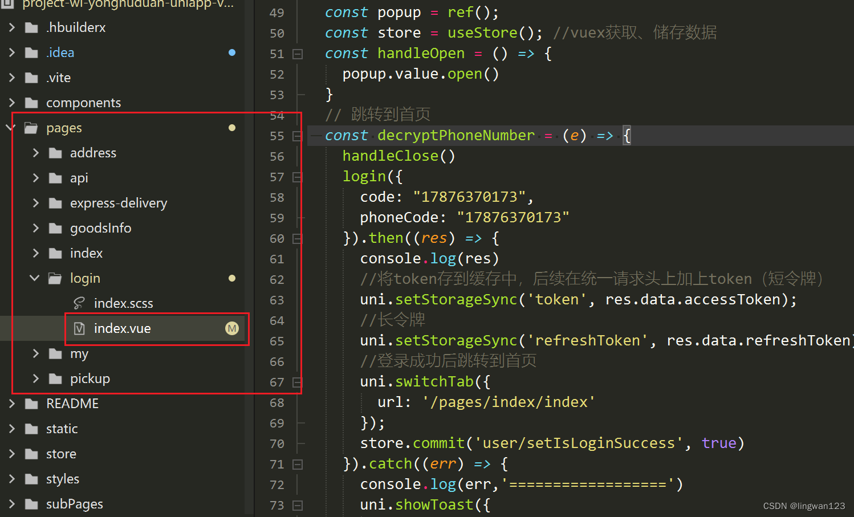The image size is (854, 517).
Task: Expand the api folder chevron
Action: tap(35, 178)
